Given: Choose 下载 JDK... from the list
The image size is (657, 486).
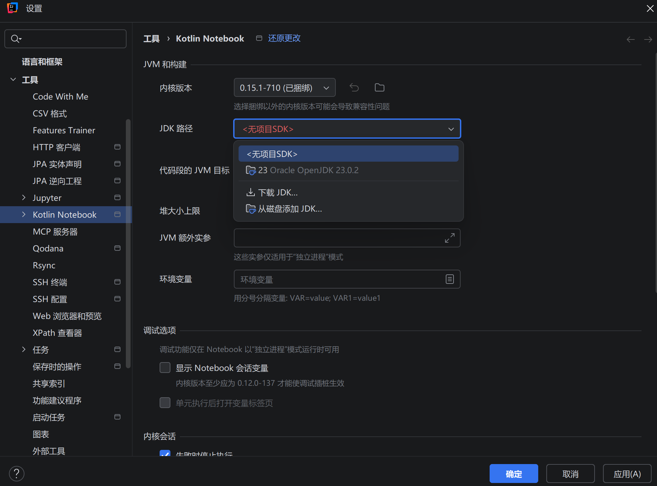Looking at the screenshot, I should tap(277, 192).
